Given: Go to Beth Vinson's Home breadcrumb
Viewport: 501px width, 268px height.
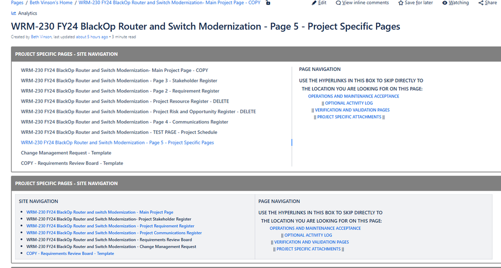Looking at the screenshot, I should pyautogui.click(x=51, y=3).
